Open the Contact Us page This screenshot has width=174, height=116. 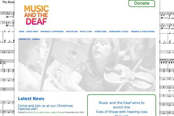click(x=25, y=39)
